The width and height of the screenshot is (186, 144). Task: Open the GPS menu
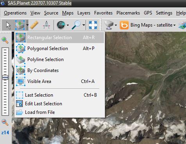point(148,13)
